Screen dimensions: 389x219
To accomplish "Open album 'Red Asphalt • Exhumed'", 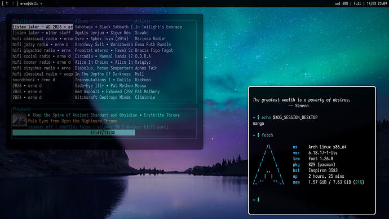I will coord(104,91).
